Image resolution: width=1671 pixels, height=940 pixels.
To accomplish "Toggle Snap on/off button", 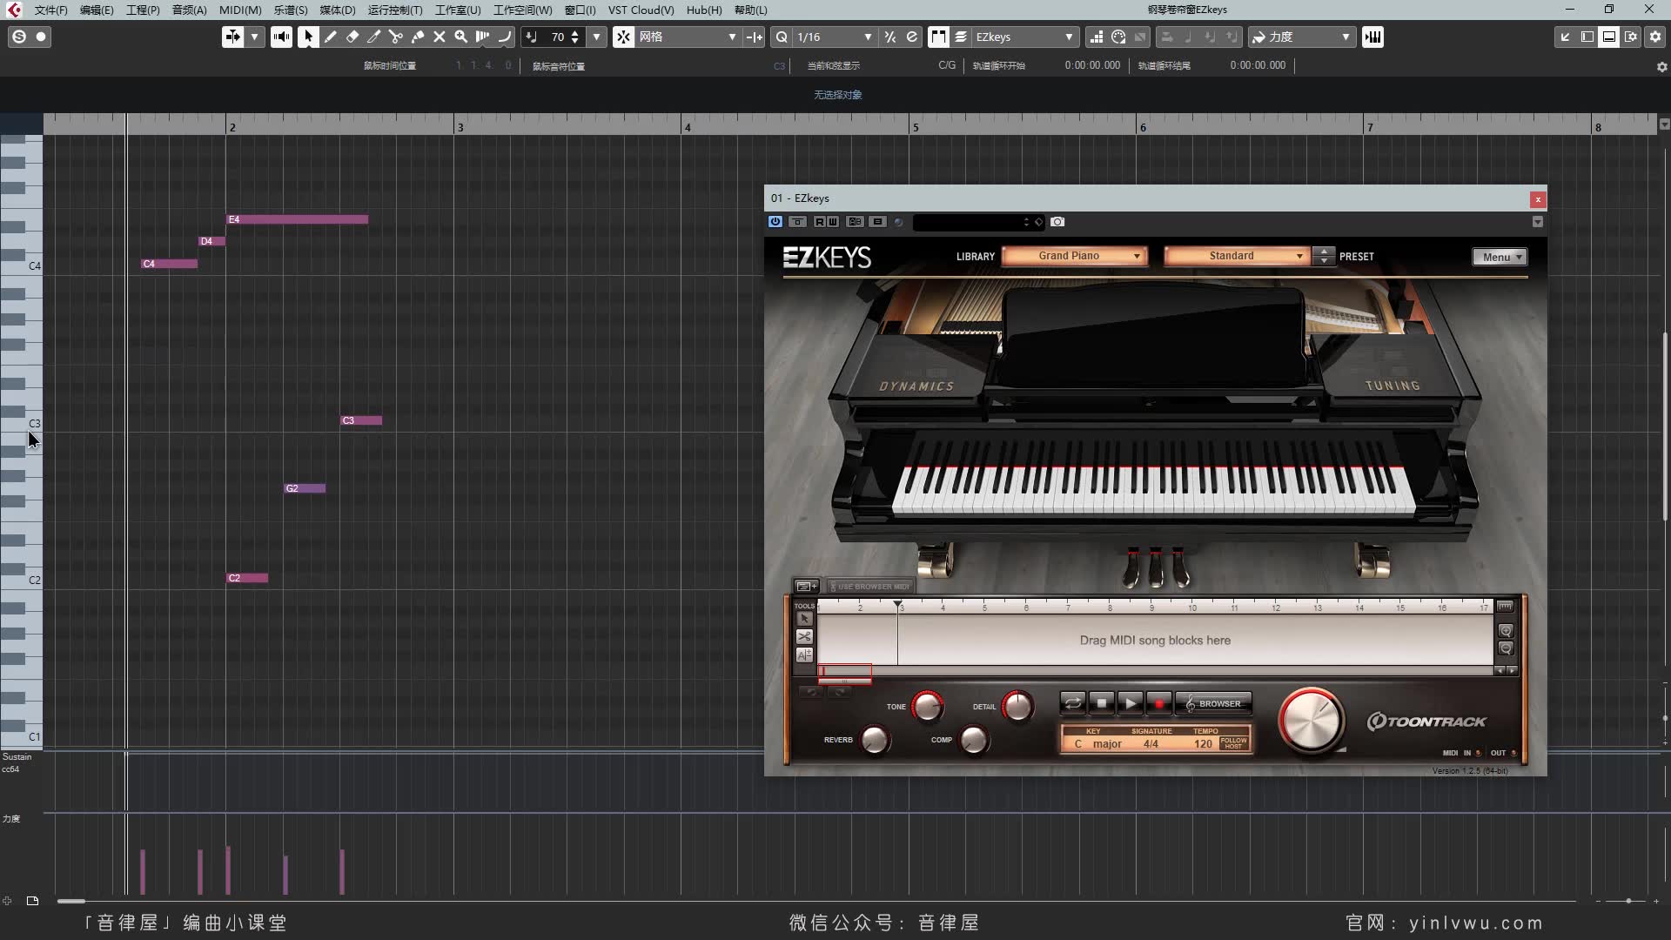I will [623, 37].
